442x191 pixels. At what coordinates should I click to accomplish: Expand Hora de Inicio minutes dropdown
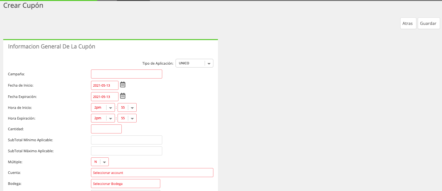click(127, 108)
